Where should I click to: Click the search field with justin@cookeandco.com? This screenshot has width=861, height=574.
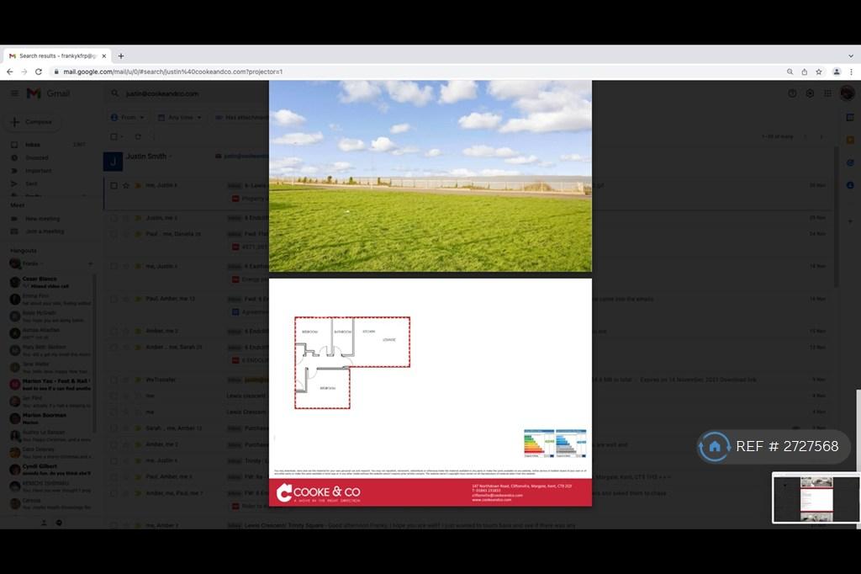162,93
